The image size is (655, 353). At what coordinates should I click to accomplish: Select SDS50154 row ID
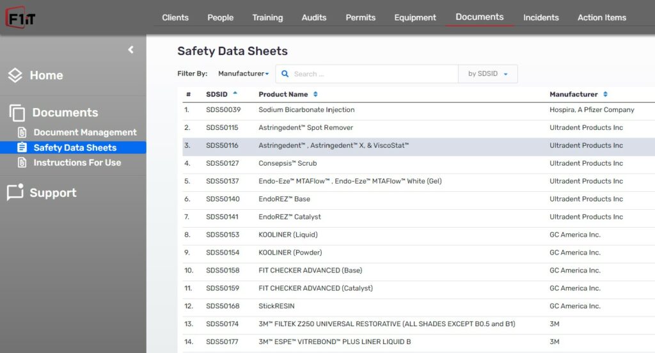pos(223,253)
